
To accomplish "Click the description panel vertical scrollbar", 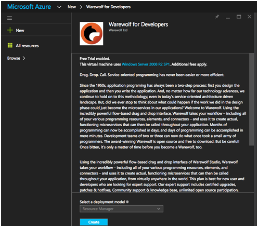I will pyautogui.click(x=251, y=100).
